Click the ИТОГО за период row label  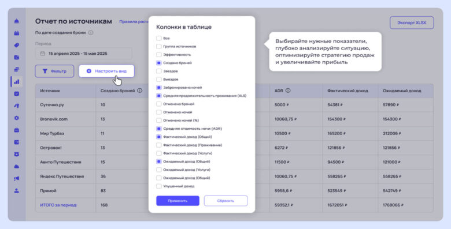(x=58, y=205)
